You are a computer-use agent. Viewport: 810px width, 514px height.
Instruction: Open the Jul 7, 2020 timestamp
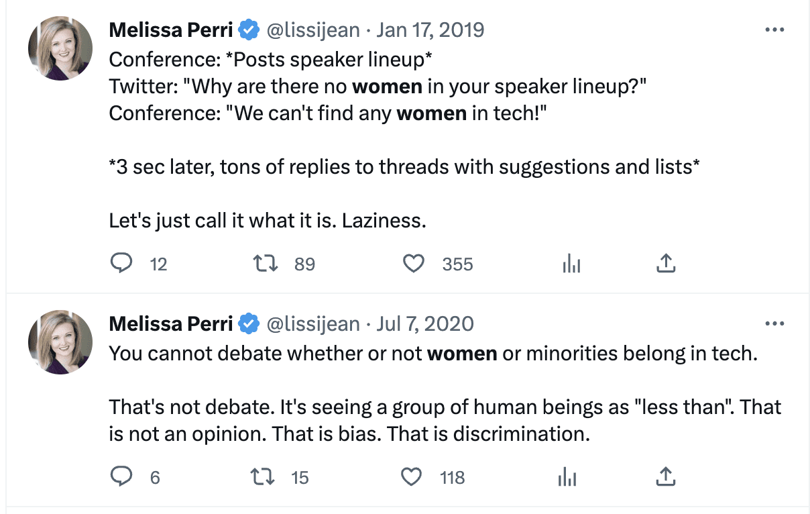coord(426,324)
